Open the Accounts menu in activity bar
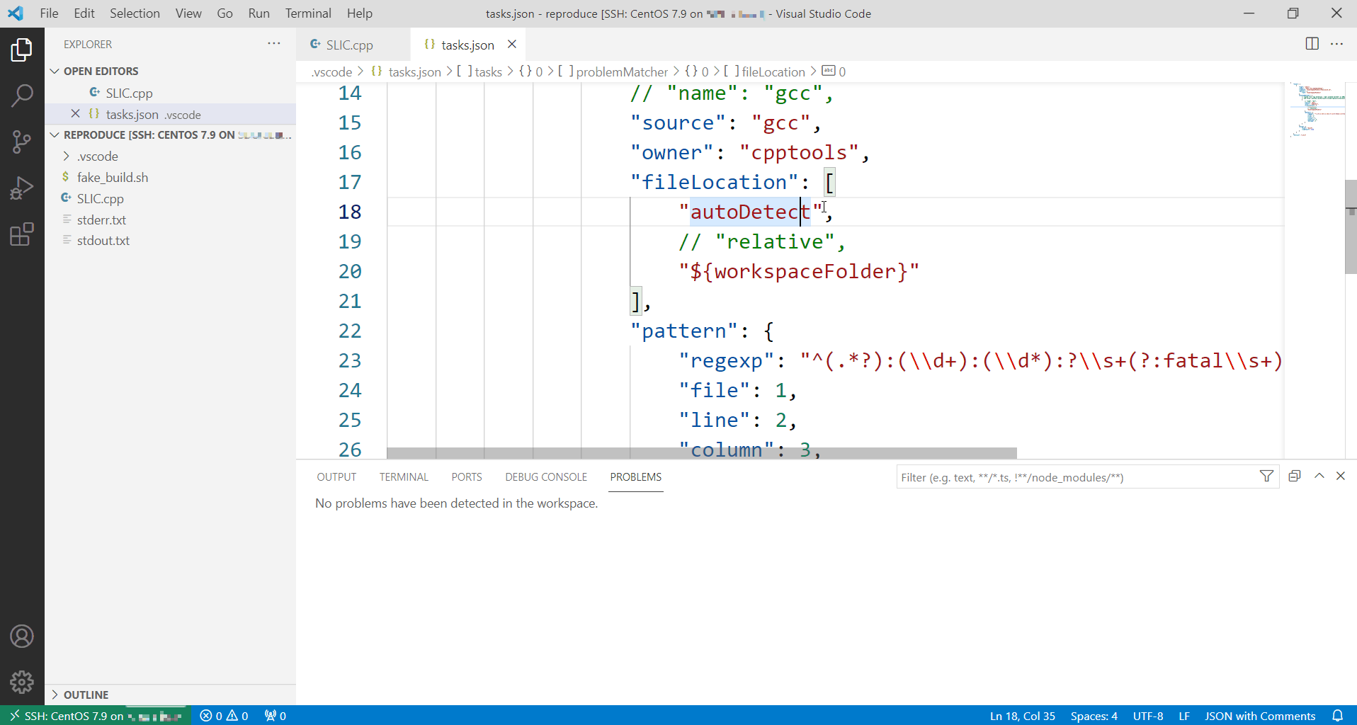1357x725 pixels. click(x=22, y=636)
